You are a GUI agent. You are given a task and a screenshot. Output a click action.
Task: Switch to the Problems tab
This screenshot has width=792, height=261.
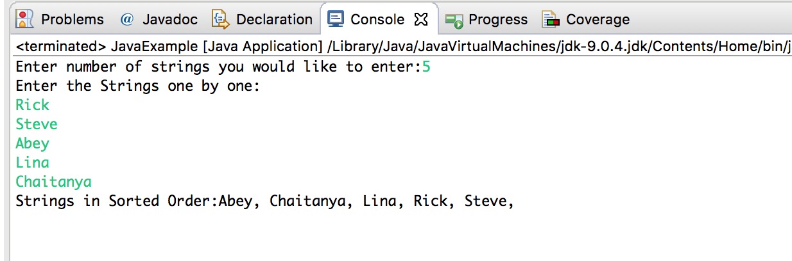pos(60,19)
